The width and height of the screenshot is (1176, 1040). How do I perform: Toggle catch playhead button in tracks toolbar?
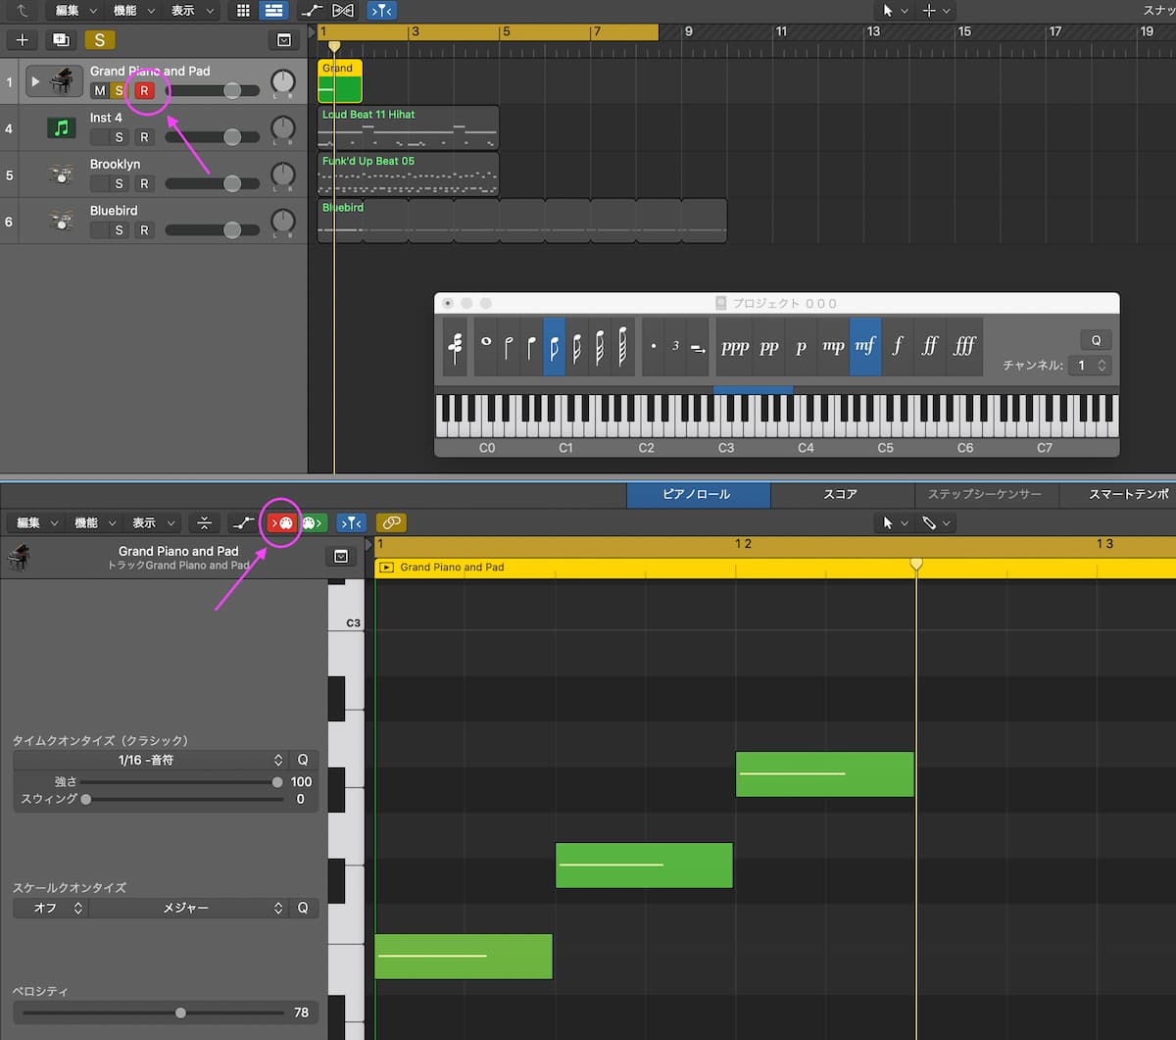coord(382,11)
